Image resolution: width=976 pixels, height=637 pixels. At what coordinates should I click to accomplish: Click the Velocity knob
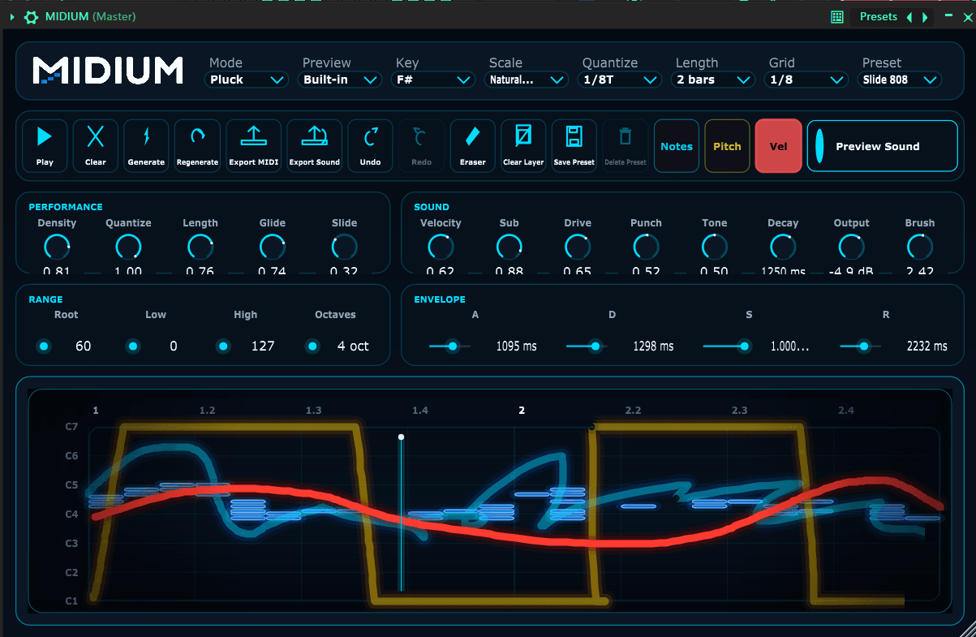(x=441, y=246)
